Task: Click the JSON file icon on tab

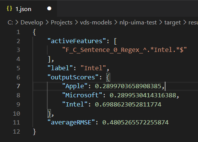Action: tap(9, 9)
